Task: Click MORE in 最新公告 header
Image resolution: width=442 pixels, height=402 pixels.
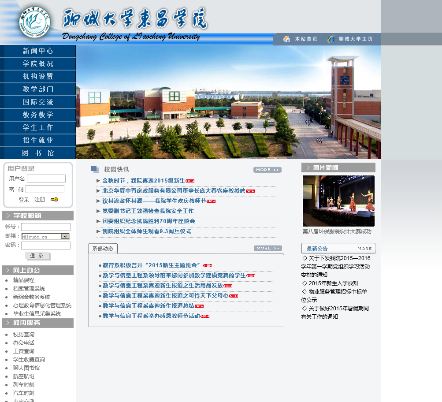Action: pos(364,249)
